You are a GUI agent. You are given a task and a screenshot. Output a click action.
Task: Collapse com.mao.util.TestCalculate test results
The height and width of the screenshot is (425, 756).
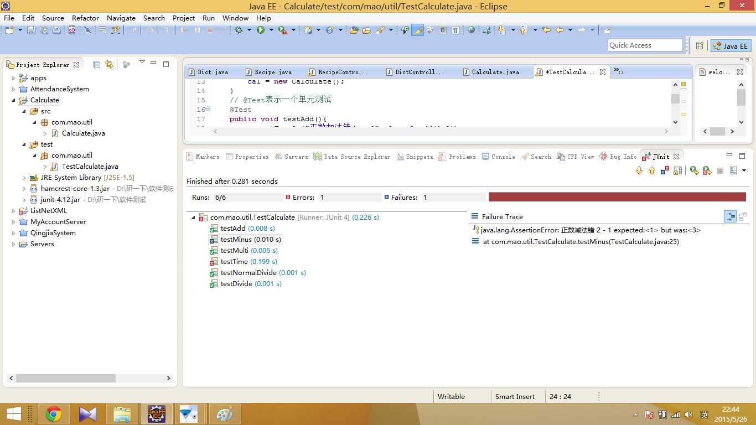[x=193, y=217]
